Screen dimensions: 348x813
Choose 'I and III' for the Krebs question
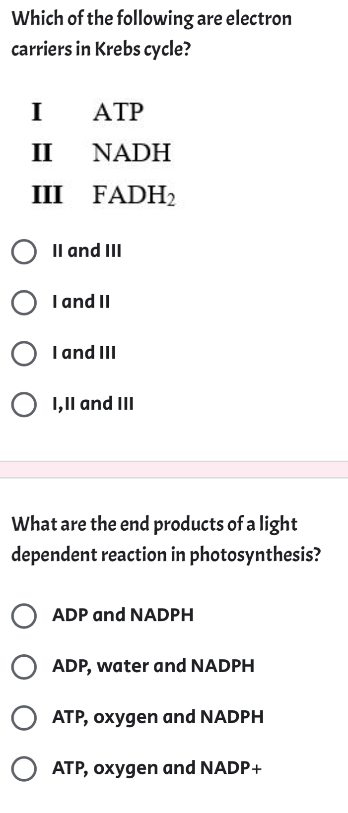[x=24, y=354]
